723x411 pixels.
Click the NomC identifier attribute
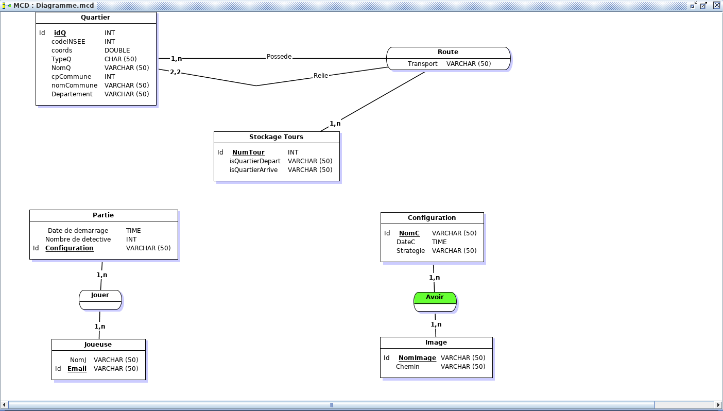click(409, 233)
